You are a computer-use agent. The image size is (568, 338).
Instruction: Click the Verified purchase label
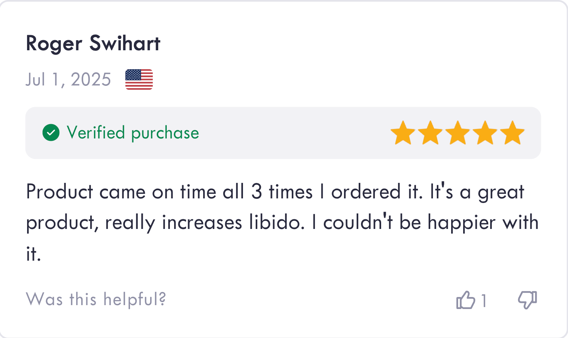click(x=133, y=133)
